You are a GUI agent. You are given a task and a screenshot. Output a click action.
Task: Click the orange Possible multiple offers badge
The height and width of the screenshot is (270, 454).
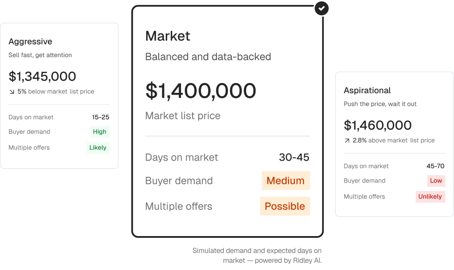(285, 206)
